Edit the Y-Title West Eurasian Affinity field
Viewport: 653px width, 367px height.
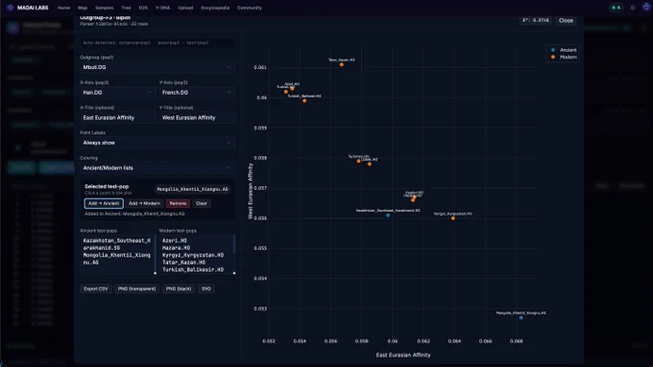tap(197, 118)
